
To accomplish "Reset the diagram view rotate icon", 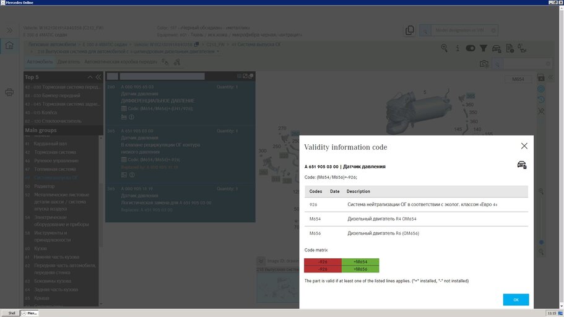I will tap(540, 100).
